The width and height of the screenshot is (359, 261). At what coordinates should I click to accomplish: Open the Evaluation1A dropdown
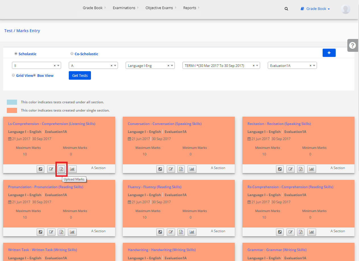tap(292, 65)
